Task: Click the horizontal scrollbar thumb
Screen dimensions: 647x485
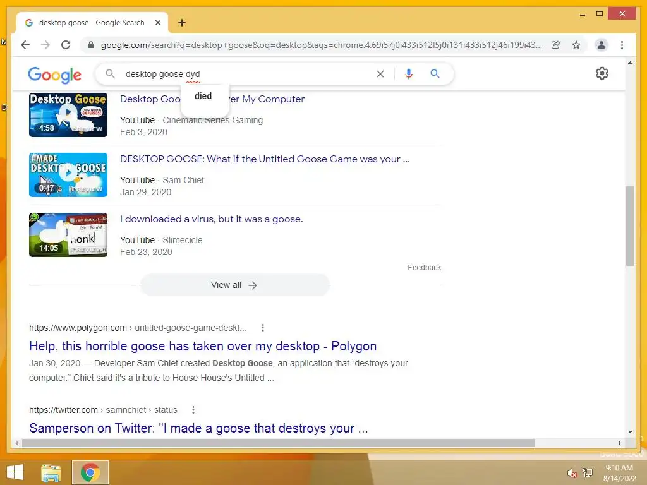Action: coord(279,443)
